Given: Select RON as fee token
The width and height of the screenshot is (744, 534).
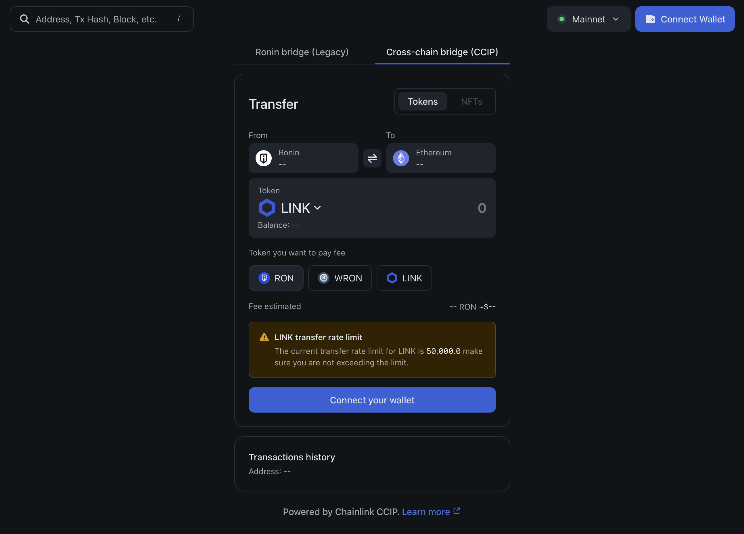Looking at the screenshot, I should pyautogui.click(x=276, y=278).
